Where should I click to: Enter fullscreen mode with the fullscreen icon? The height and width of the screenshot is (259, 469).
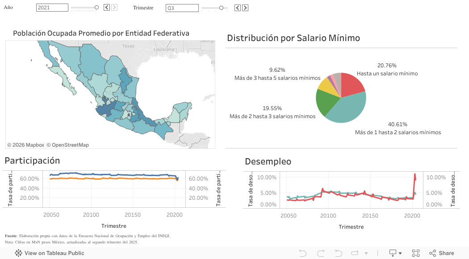click(x=415, y=253)
